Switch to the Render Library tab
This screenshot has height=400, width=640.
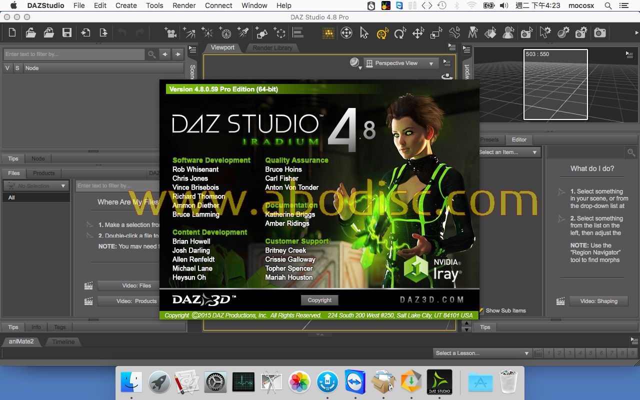click(x=272, y=48)
